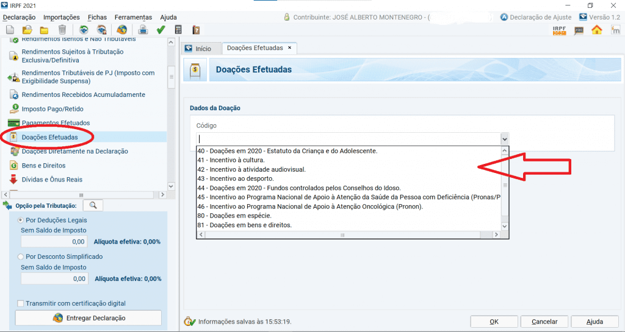Click the Receita logo beside Versão 1.2
The height and width of the screenshot is (332, 625).
pos(583,16)
